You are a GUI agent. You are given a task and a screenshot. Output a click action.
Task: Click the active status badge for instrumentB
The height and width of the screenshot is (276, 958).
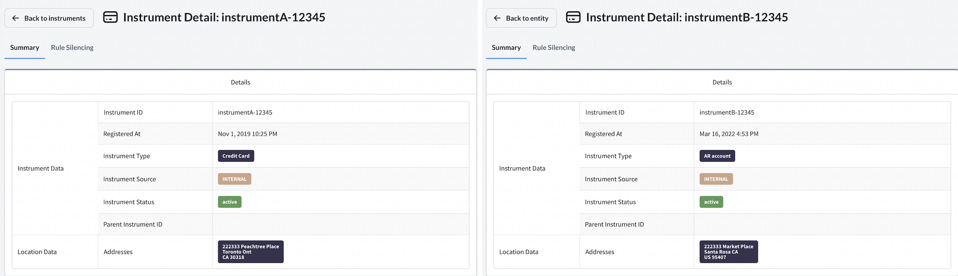[x=711, y=202]
